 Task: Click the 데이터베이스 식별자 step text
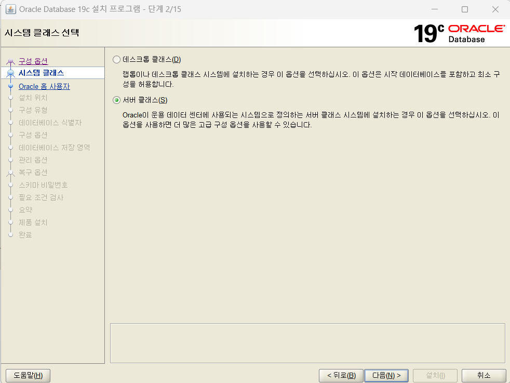click(50, 123)
